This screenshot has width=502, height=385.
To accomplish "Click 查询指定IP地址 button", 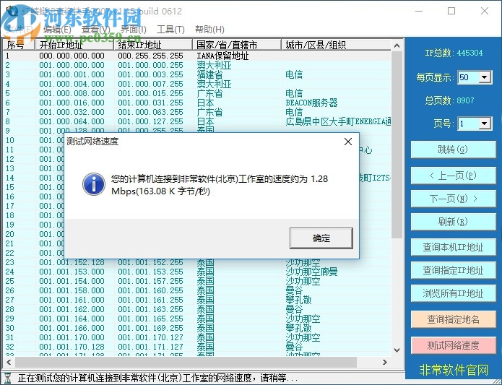I will pos(453,270).
